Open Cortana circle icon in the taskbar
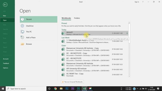 pyautogui.click(x=49, y=89)
